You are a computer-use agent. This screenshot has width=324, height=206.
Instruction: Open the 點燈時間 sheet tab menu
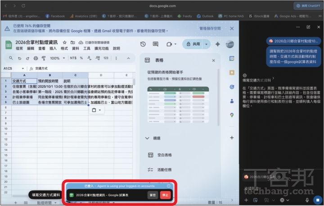[x=55, y=203]
